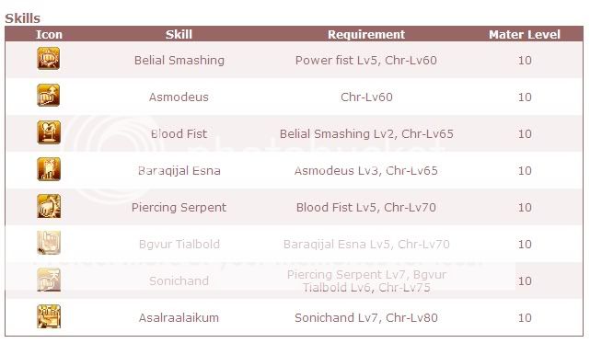Click requirement text Power fist Lv5, Chr-Lv60
Viewport: 590px width, 343px height.
click(x=366, y=60)
